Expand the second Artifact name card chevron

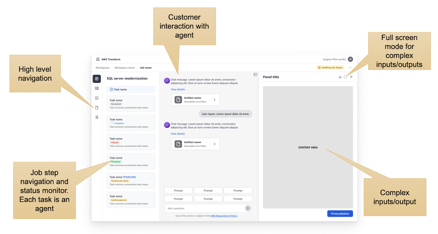click(215, 144)
